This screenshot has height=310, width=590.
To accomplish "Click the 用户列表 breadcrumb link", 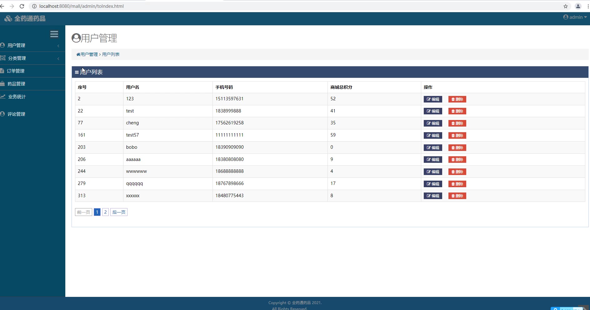I will pyautogui.click(x=111, y=54).
